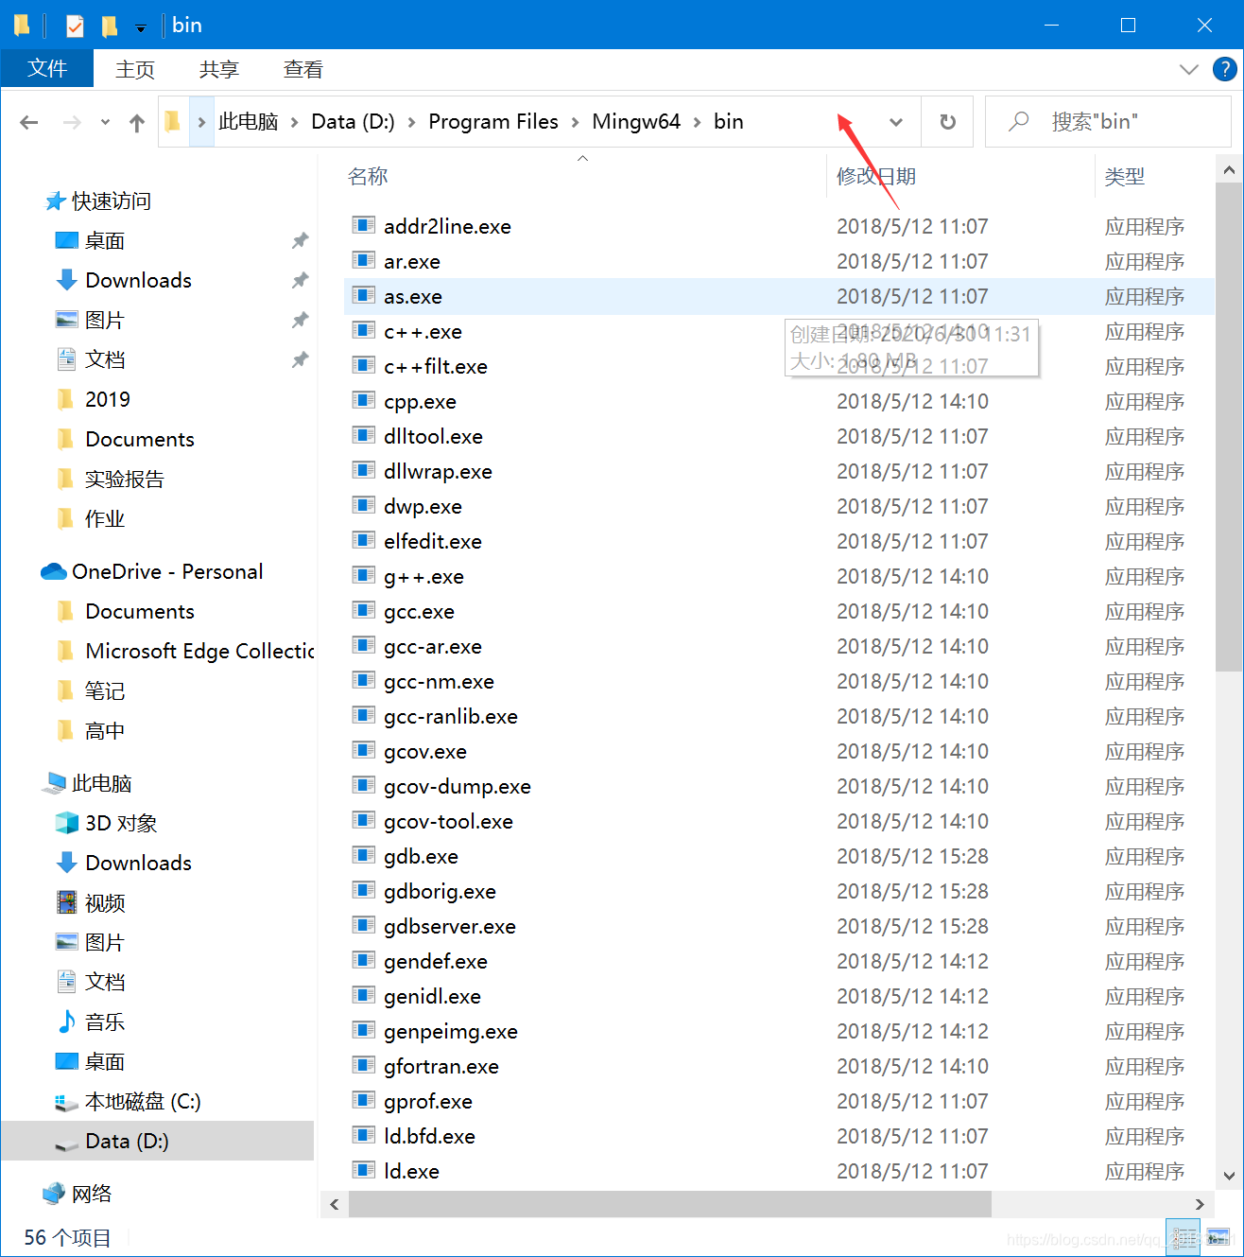1244x1257 pixels.
Task: Refresh the bin folder view
Action: 947,122
